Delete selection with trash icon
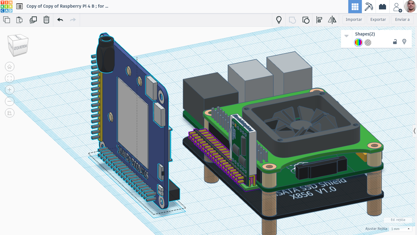Image resolution: width=417 pixels, height=235 pixels. coord(46,20)
